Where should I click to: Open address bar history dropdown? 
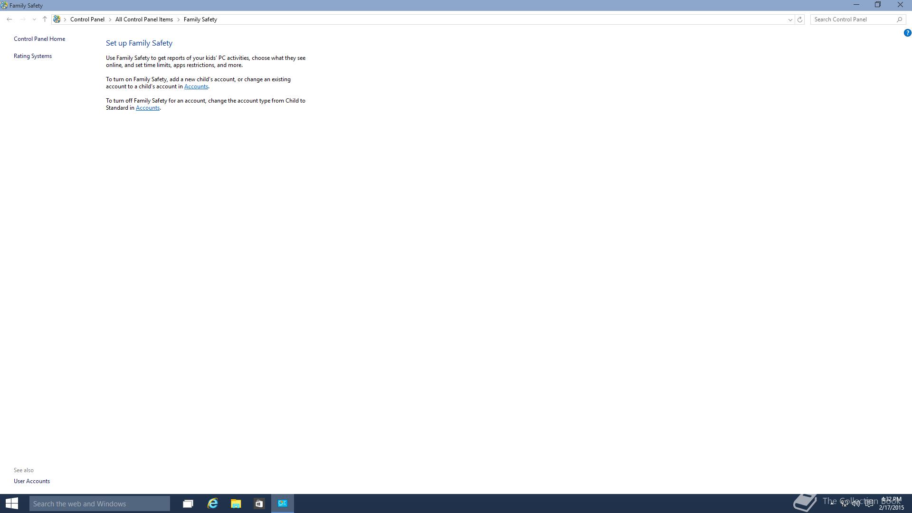790,19
